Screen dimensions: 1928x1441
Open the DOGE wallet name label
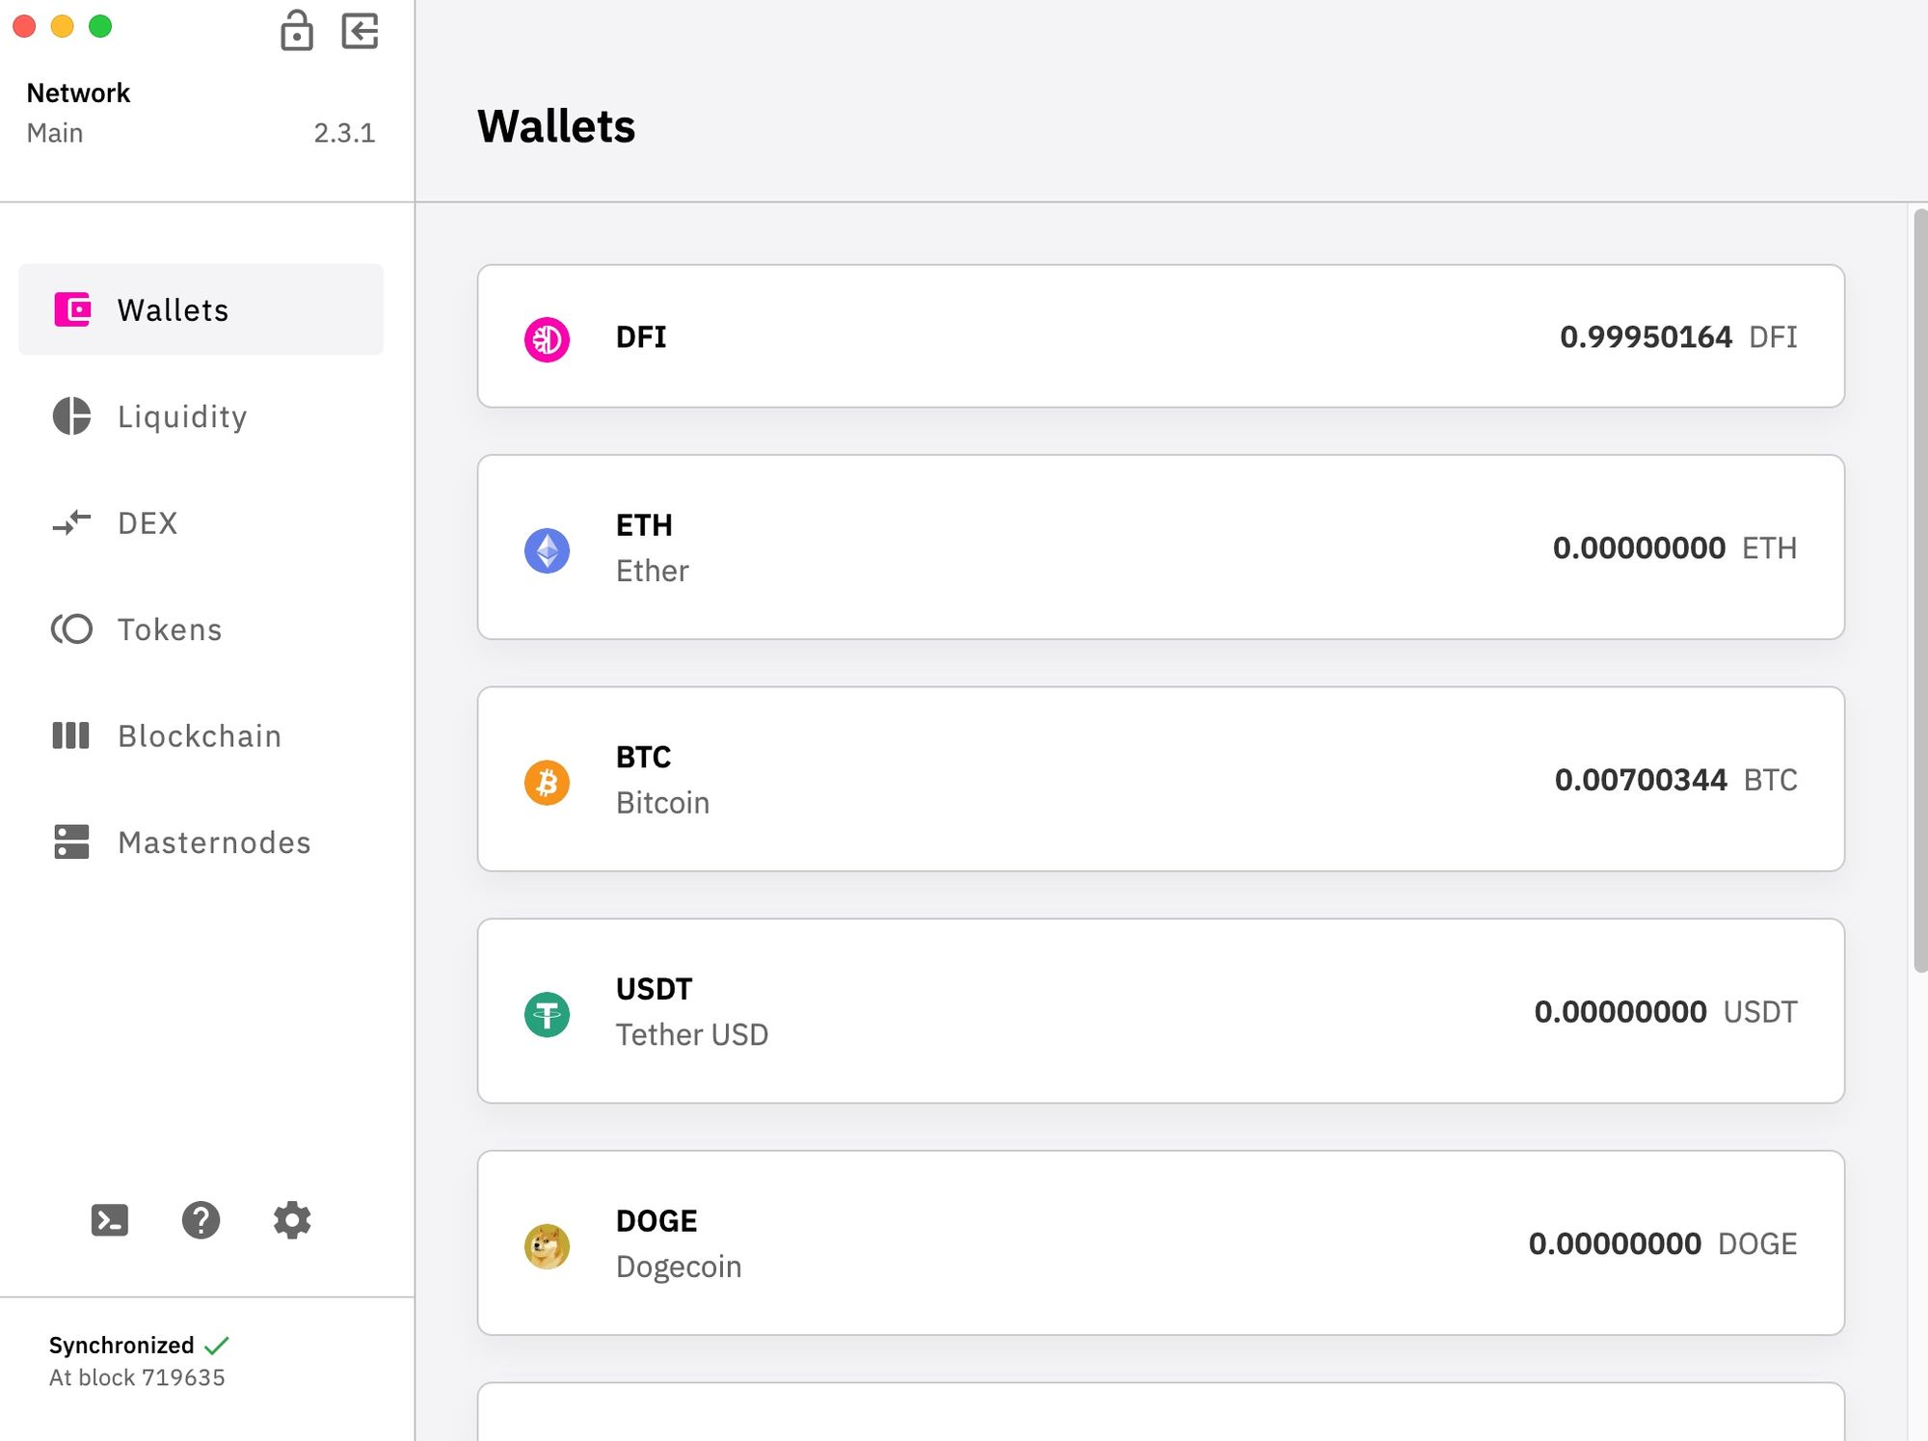[x=656, y=1221]
